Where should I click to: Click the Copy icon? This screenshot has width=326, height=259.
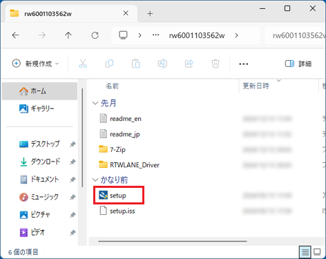click(x=109, y=64)
